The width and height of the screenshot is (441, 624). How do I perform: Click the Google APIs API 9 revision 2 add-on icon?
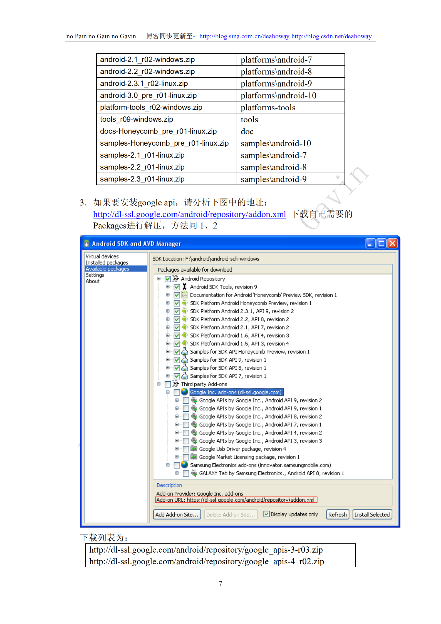pyautogui.click(x=194, y=400)
